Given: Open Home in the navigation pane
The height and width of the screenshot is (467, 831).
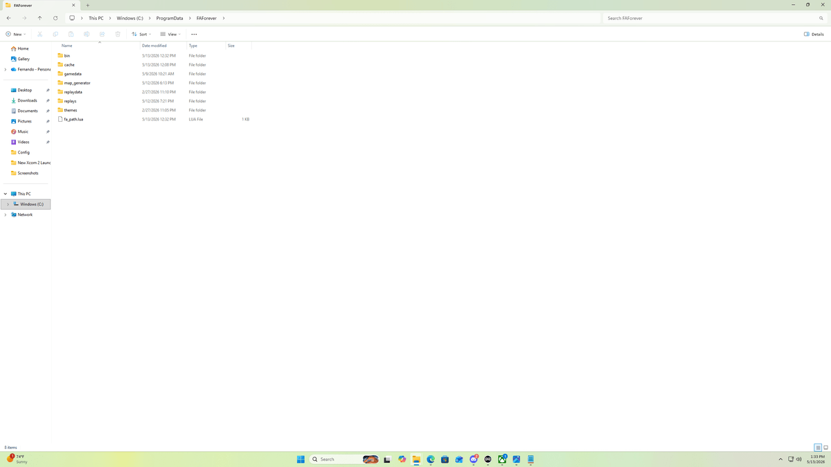Looking at the screenshot, I should point(20,48).
